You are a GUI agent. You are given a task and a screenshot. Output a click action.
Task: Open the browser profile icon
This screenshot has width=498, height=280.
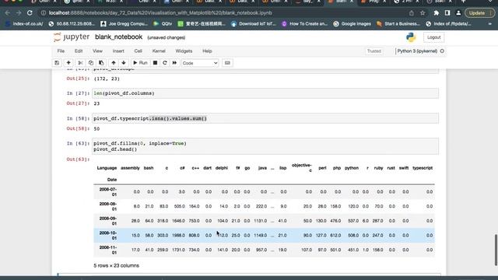click(458, 13)
